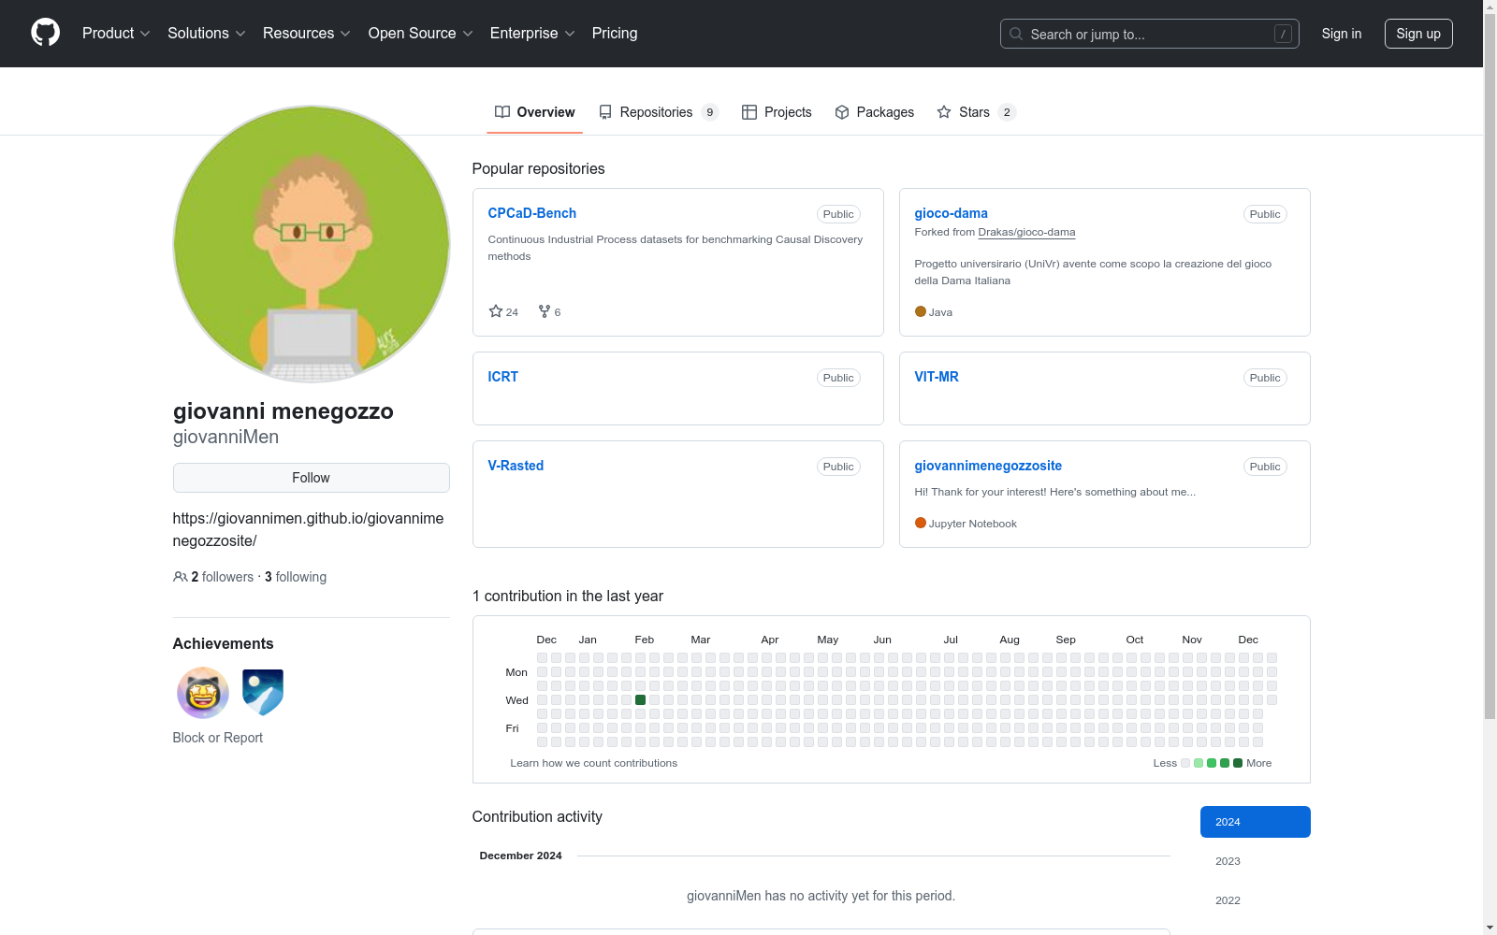Switch to the Overview tab
This screenshot has width=1497, height=935.
tap(535, 112)
